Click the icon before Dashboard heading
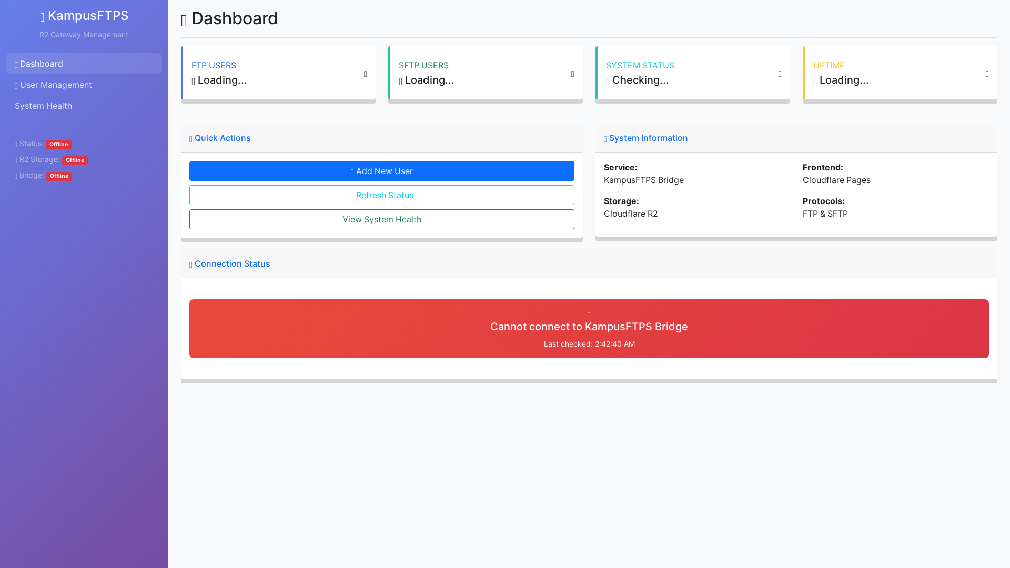Image resolution: width=1010 pixels, height=568 pixels. click(x=184, y=21)
